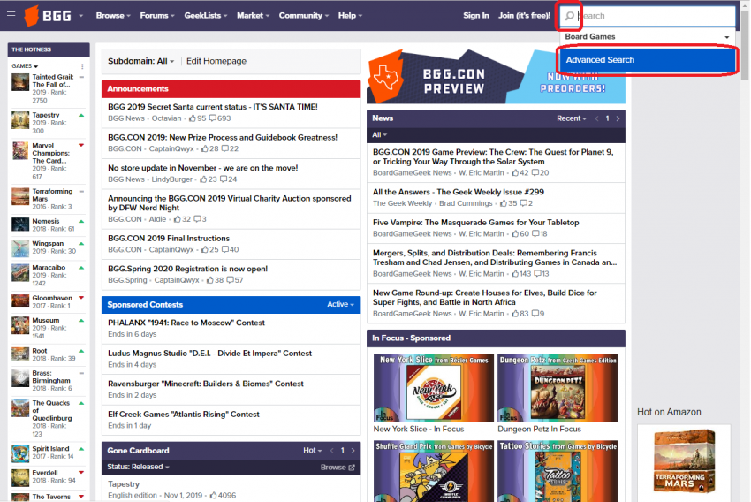The height and width of the screenshot is (502, 751).
Task: Click Join (it's free)! link
Action: 525,16
